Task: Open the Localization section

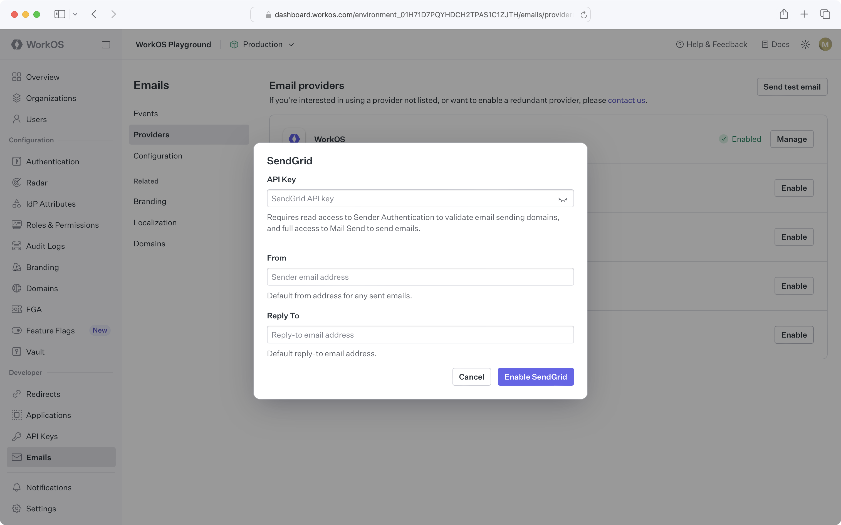Action: (155, 222)
